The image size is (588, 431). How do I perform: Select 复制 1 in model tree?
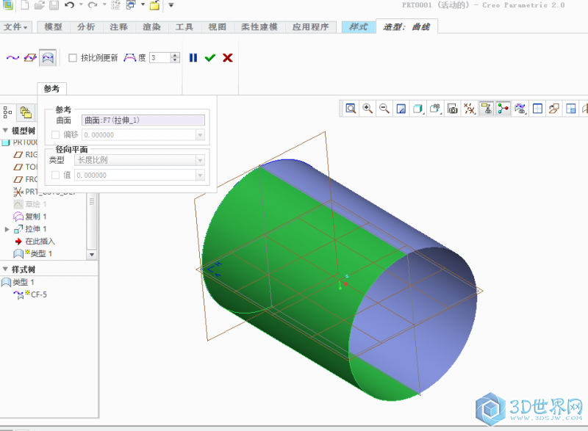pos(35,217)
